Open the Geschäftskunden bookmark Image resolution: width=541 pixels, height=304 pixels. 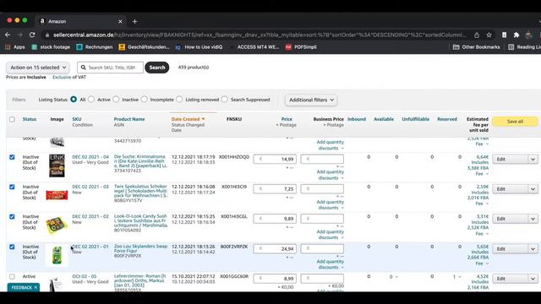[144, 47]
